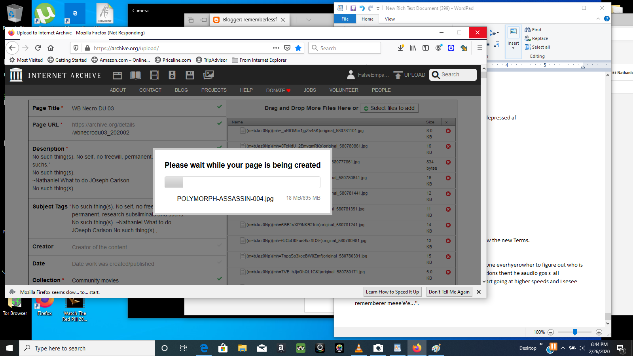The width and height of the screenshot is (633, 356).
Task: Open Internet Archive Video film icon
Action: [154, 75]
